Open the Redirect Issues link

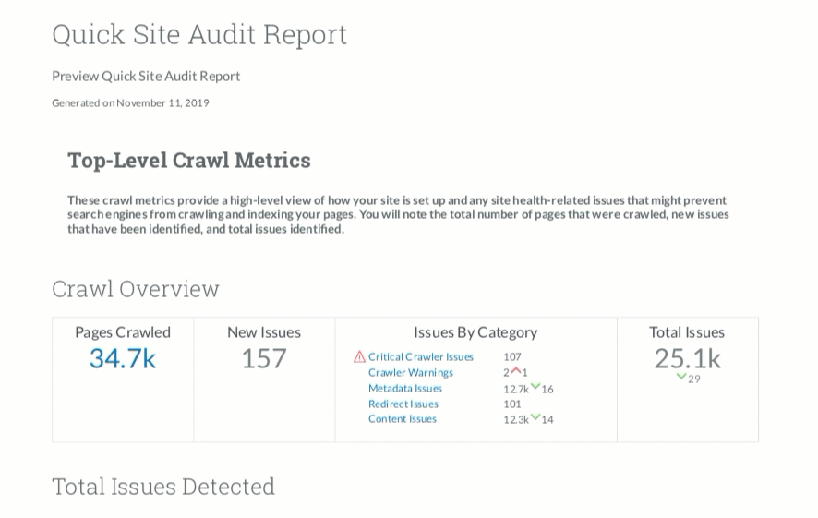tap(403, 404)
